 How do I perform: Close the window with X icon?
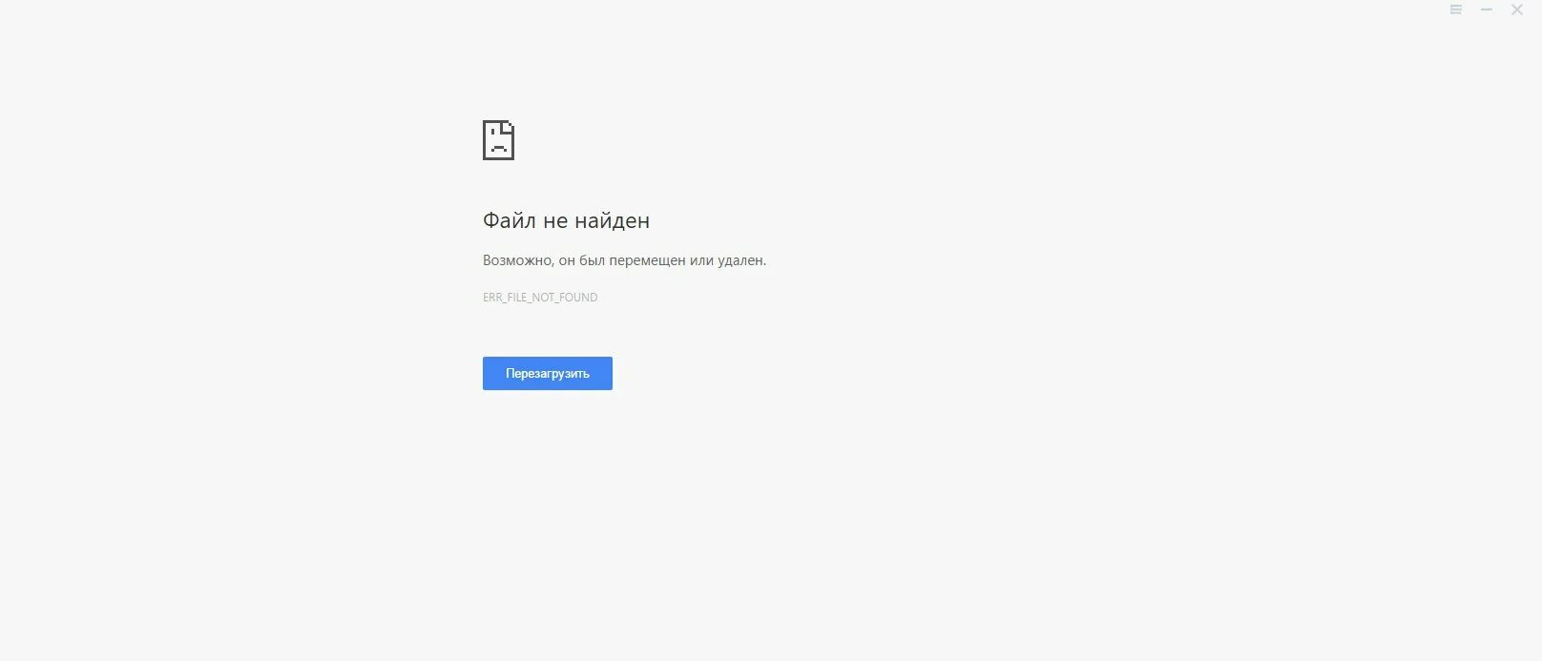[1517, 10]
